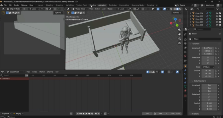Switch to orthographic grid view icon
The image size is (223, 118).
(x=180, y=43)
